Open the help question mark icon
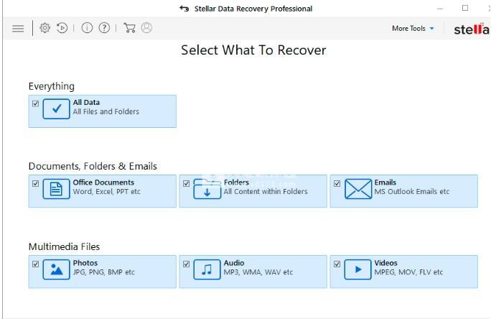 click(x=104, y=28)
